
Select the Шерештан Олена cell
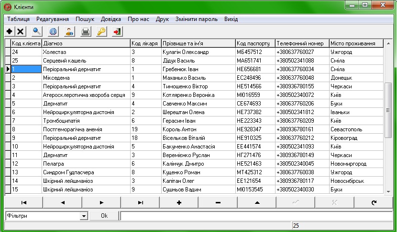click(x=198, y=112)
